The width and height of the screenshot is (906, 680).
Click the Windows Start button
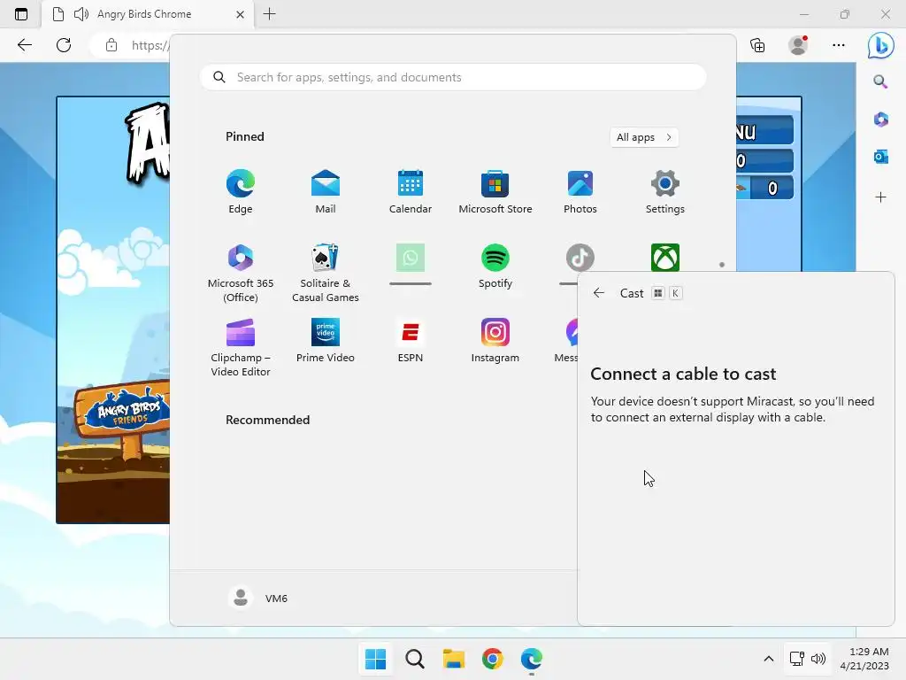[x=375, y=659]
